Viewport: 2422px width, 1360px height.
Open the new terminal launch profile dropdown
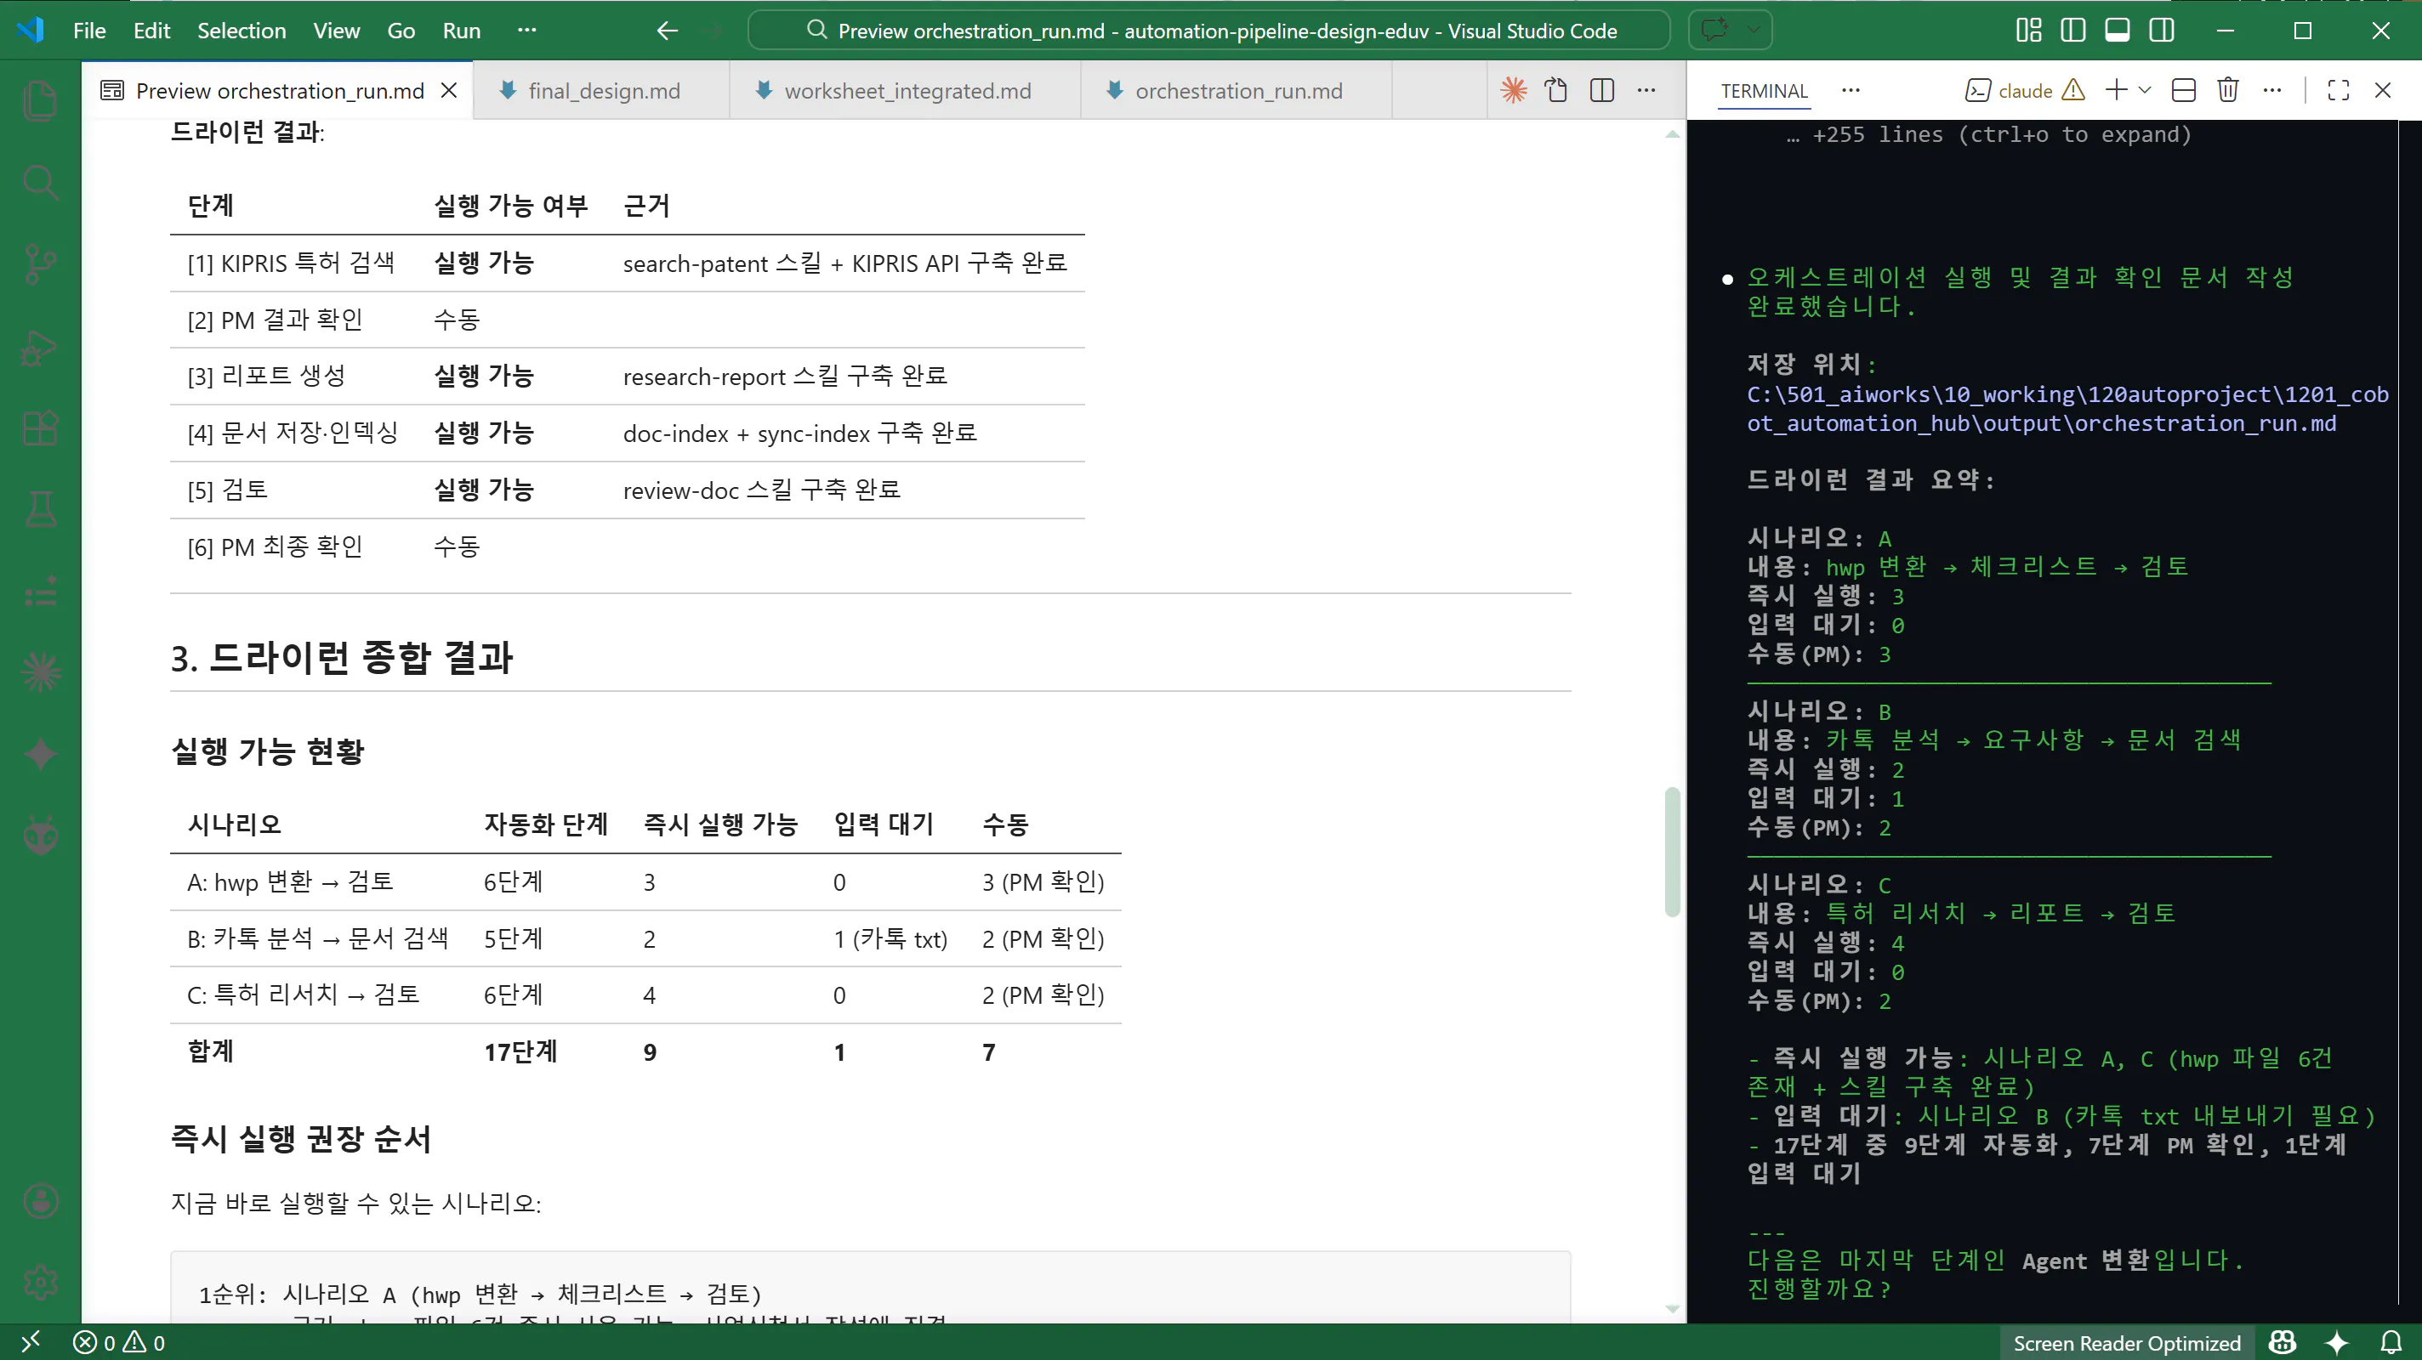[2145, 90]
